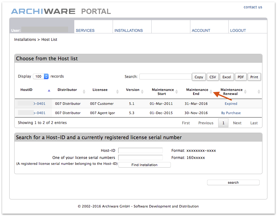Sort by last unnamed column arrows

pos(259,92)
